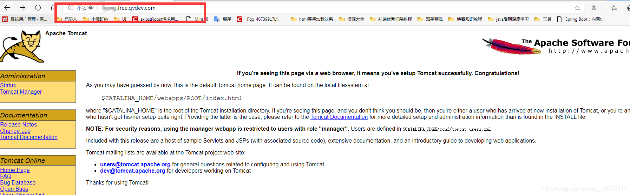Open the Release Notes link
630x195 pixels.
click(x=18, y=124)
